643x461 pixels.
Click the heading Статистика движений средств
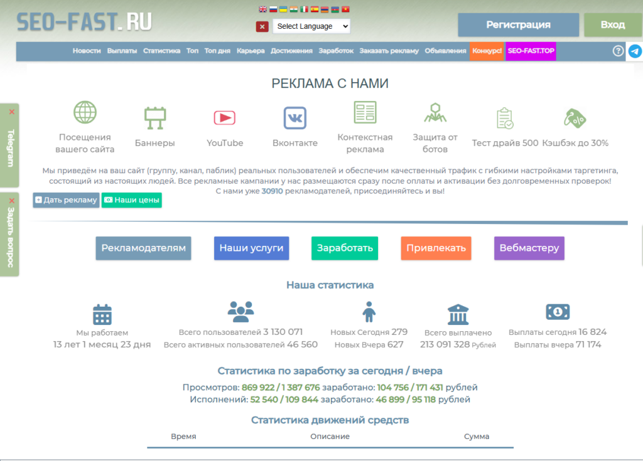click(330, 420)
